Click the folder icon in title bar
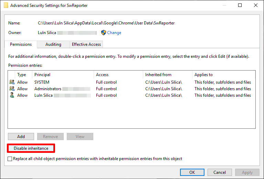This screenshot has height=179, width=264. pyautogui.click(x=6, y=6)
